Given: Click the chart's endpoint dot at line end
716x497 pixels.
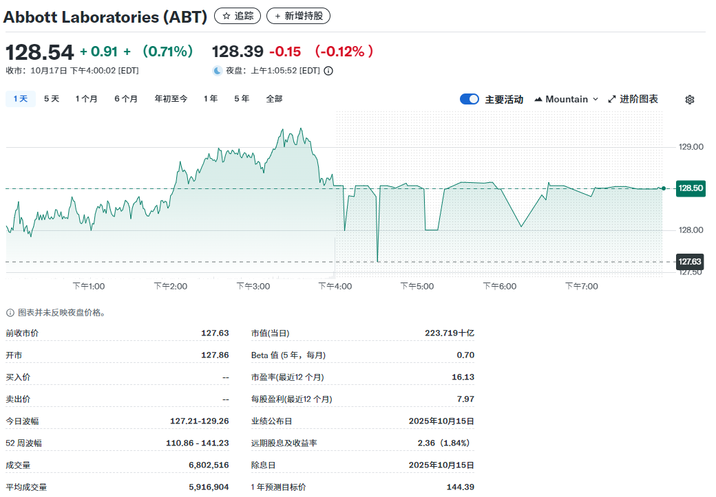Looking at the screenshot, I should 663,188.
